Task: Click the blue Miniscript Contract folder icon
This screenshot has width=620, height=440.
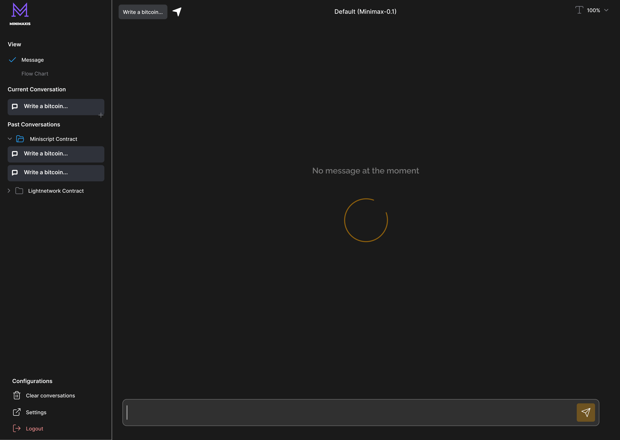Action: 20,139
